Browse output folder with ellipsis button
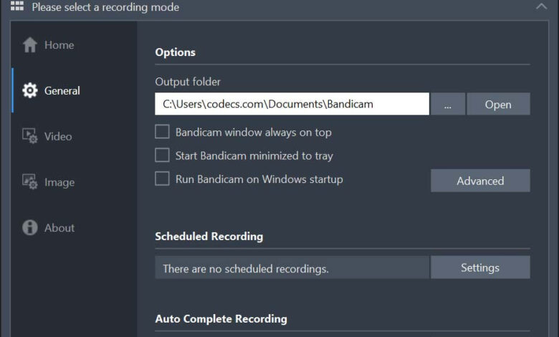This screenshot has width=559, height=337. [x=448, y=104]
